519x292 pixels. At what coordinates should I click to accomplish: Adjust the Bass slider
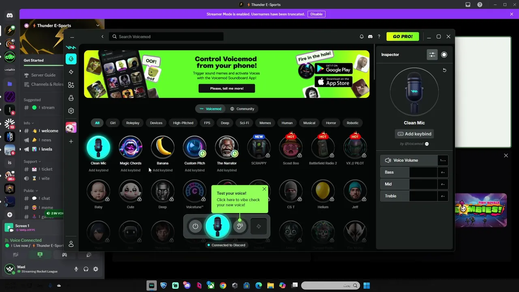414,172
